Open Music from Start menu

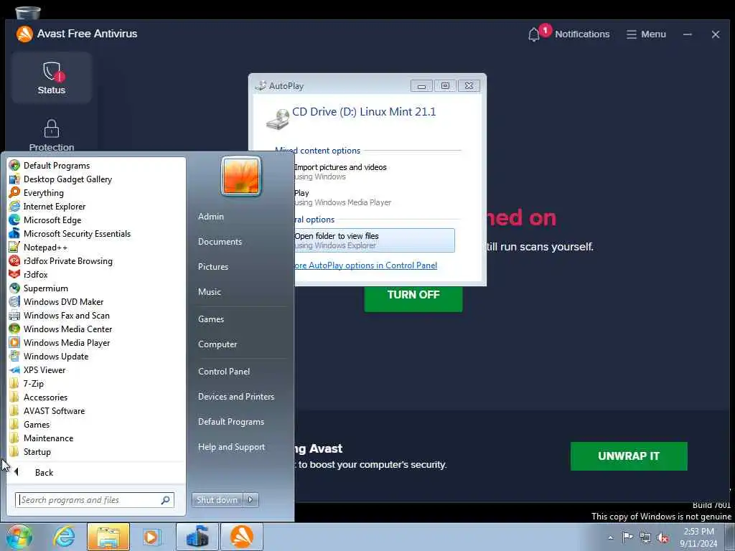coord(210,292)
